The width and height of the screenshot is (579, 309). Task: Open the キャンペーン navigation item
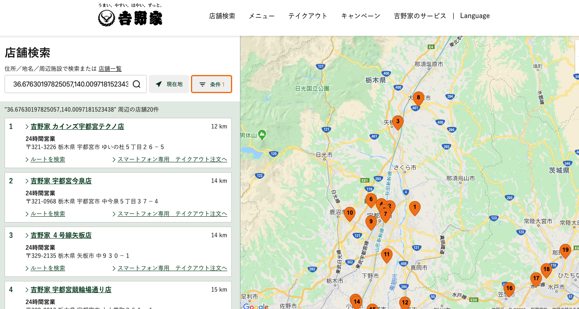tap(360, 16)
